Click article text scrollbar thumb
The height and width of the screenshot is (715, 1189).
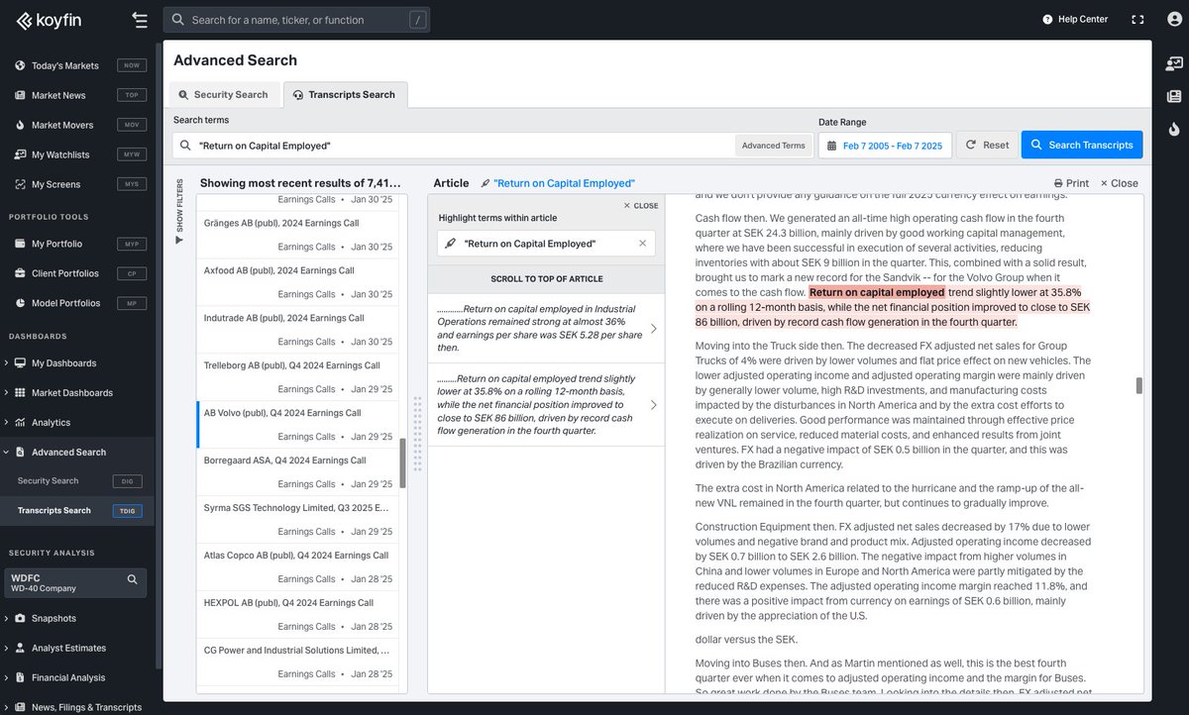click(1139, 385)
